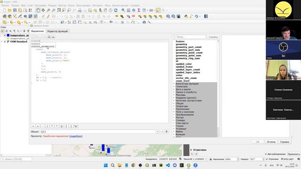Click the Отмена button
The width and height of the screenshot is (301, 169).
(x=271, y=142)
